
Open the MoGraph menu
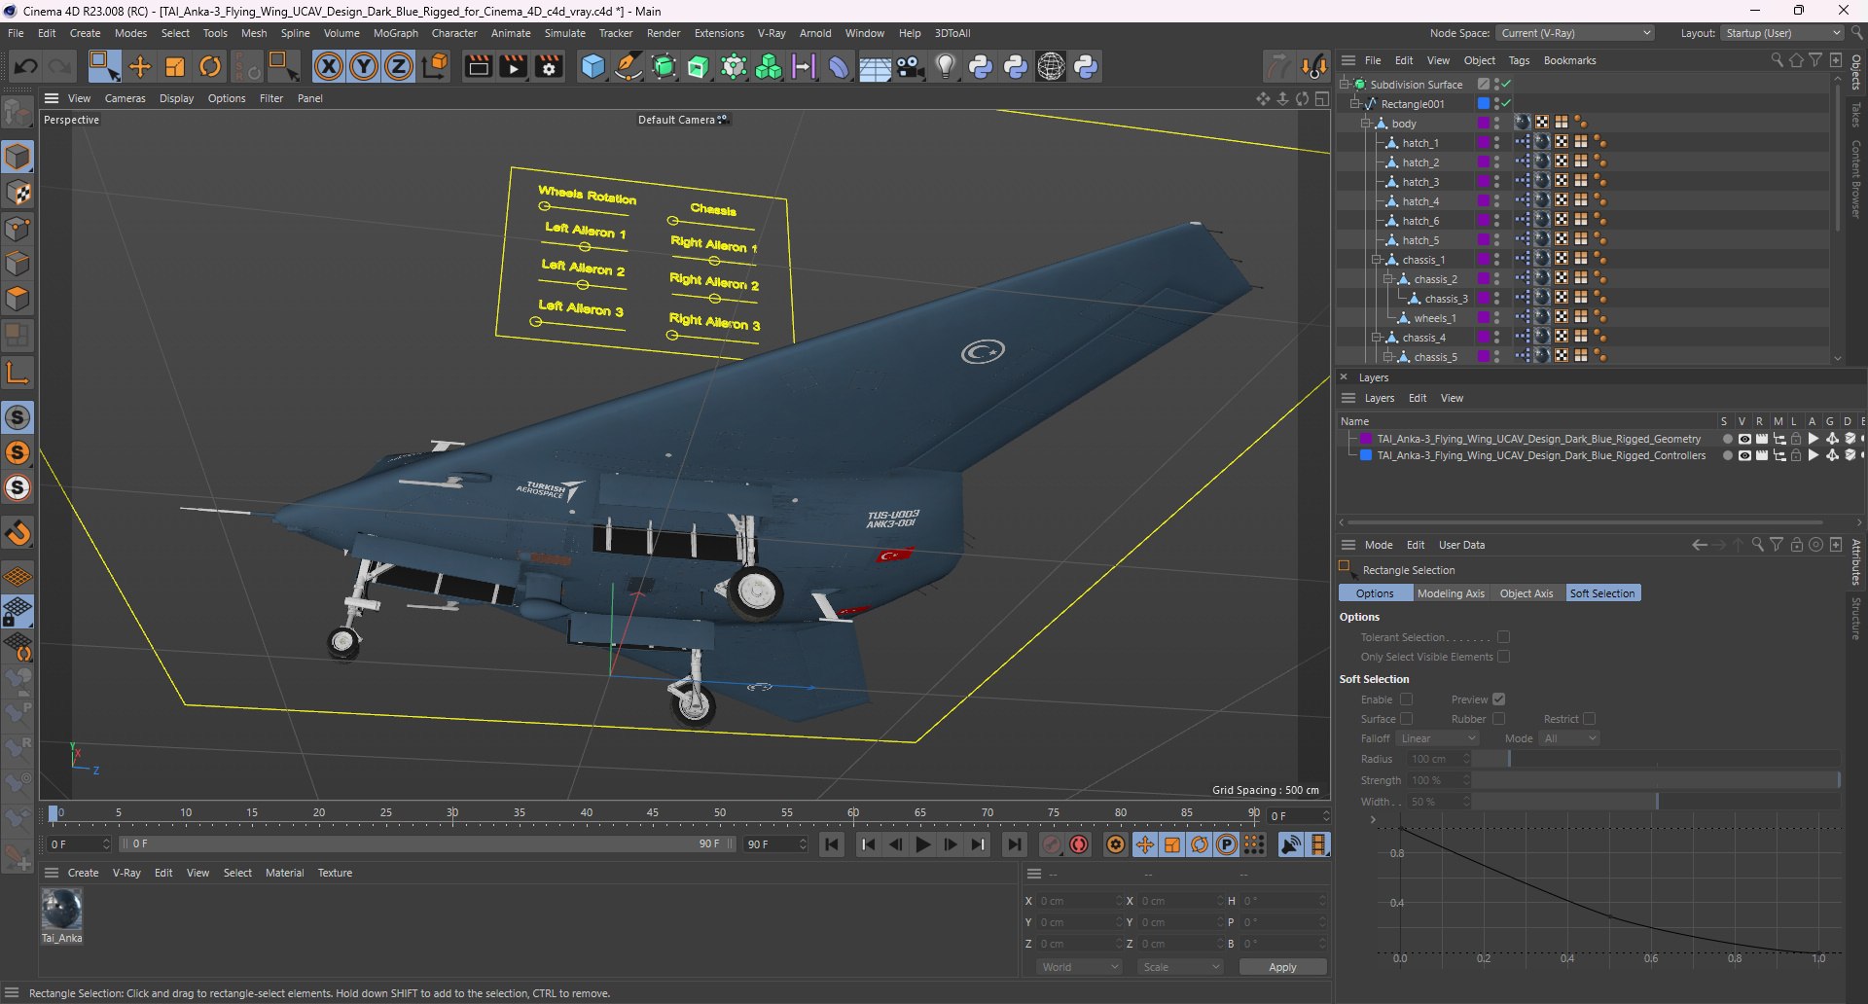point(396,33)
